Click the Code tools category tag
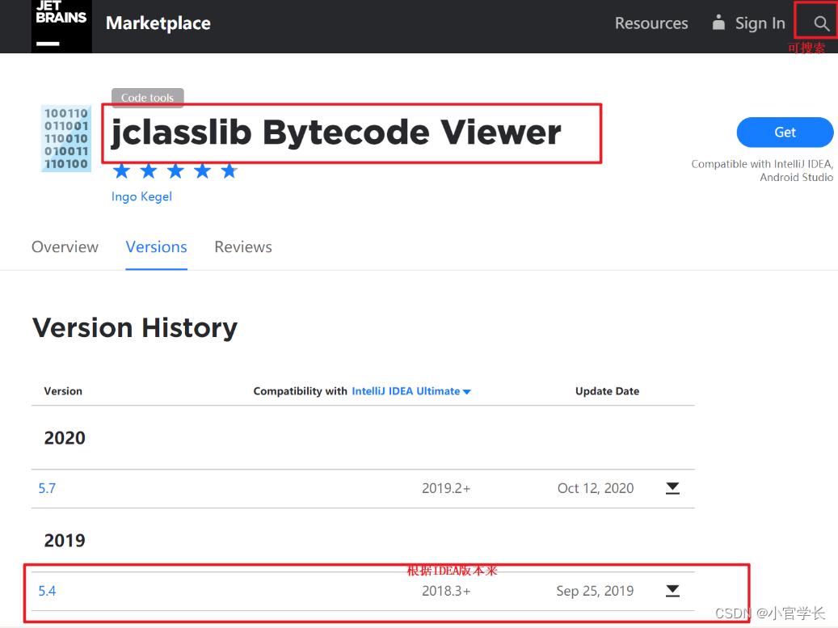838x628 pixels. click(147, 97)
